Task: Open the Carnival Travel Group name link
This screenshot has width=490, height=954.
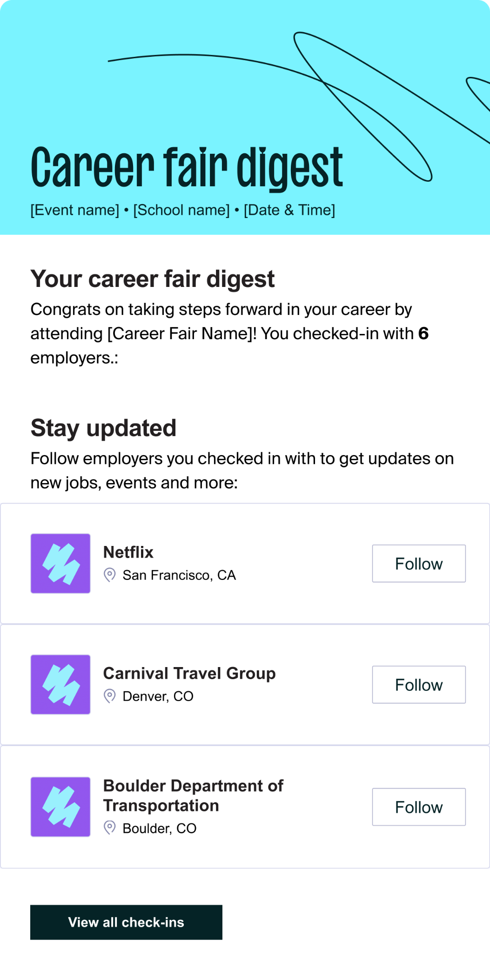Action: coord(189,673)
